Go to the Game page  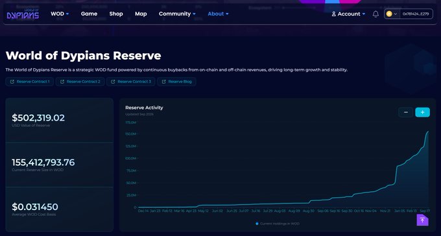pos(89,14)
